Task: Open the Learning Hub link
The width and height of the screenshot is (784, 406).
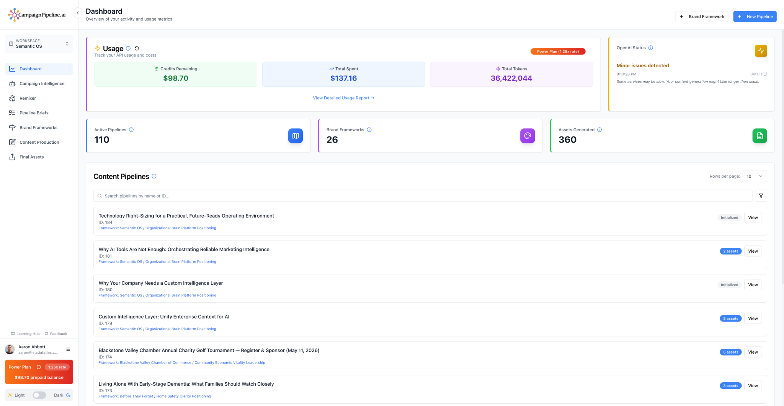Action: (x=25, y=334)
